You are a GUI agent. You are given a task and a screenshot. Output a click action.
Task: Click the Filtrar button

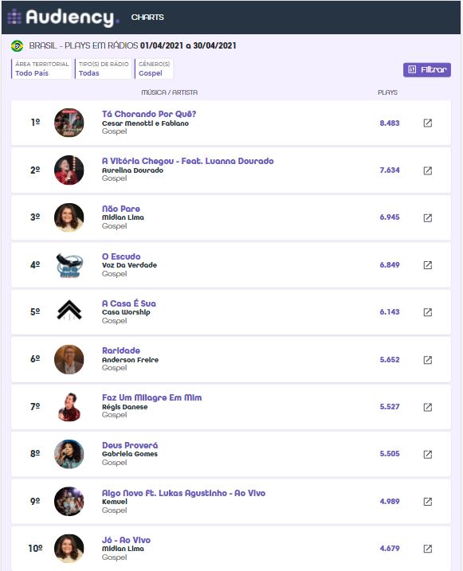(427, 69)
